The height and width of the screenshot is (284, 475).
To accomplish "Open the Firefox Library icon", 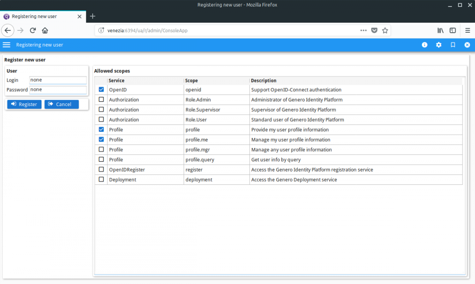I will click(x=440, y=30).
